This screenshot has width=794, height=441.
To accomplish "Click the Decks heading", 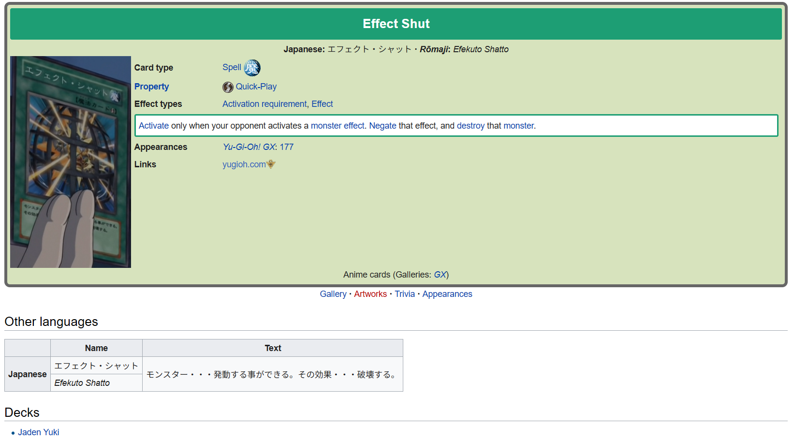I will click(22, 412).
